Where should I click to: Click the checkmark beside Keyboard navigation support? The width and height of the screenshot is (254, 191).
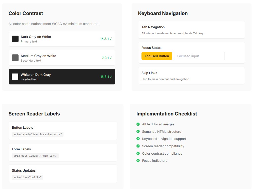tap(138, 139)
